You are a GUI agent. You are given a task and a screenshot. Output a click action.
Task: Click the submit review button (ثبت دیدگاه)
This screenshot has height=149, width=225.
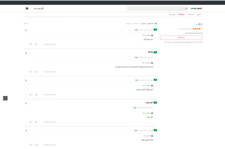(181, 38)
